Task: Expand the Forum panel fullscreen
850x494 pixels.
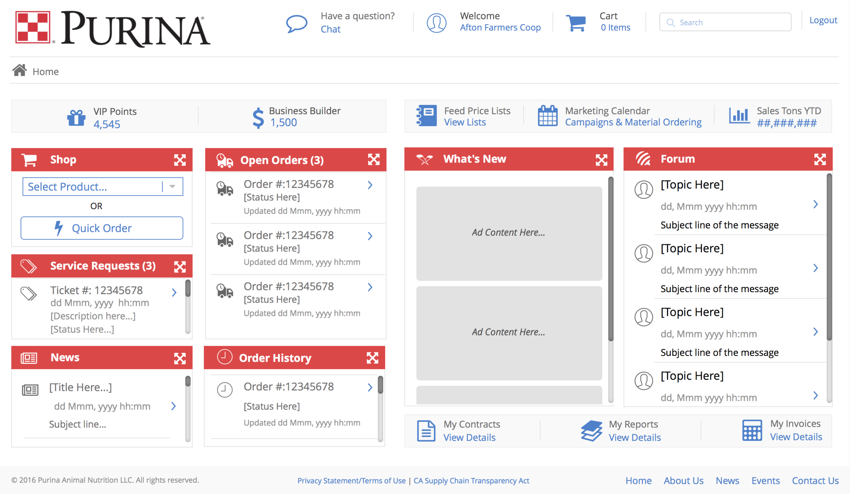Action: click(x=820, y=159)
